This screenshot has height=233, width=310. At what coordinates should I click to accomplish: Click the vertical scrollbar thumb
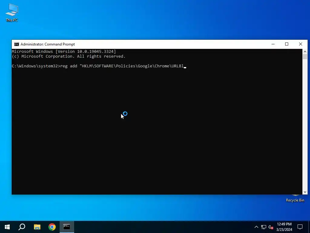[305, 57]
